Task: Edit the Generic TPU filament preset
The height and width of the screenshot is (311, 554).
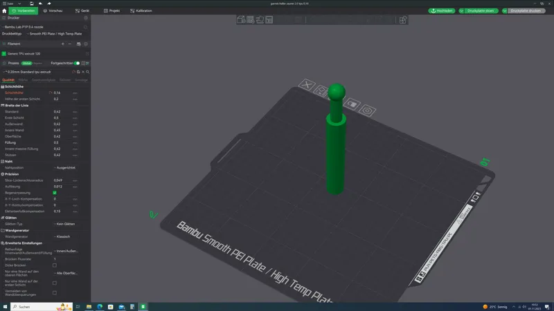Action: 87,54
